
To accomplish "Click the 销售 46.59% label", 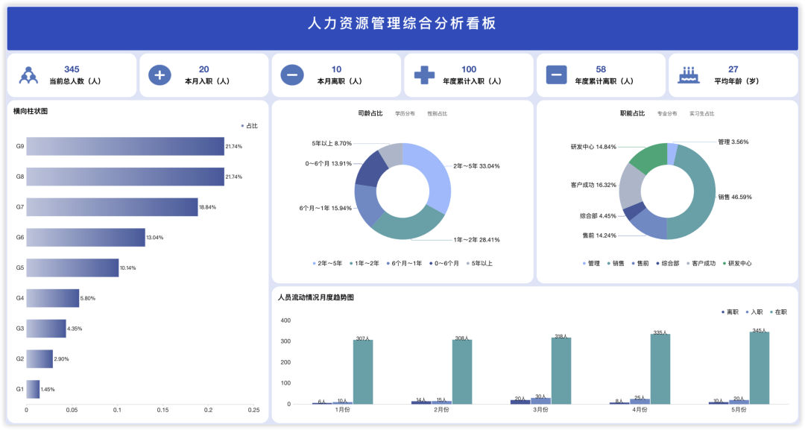I will pos(735,197).
